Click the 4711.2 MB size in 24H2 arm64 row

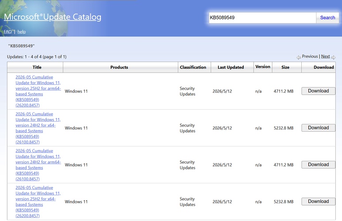click(284, 165)
